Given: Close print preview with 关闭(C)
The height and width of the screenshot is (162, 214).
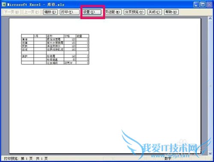Looking at the screenshot, I should 155,12.
